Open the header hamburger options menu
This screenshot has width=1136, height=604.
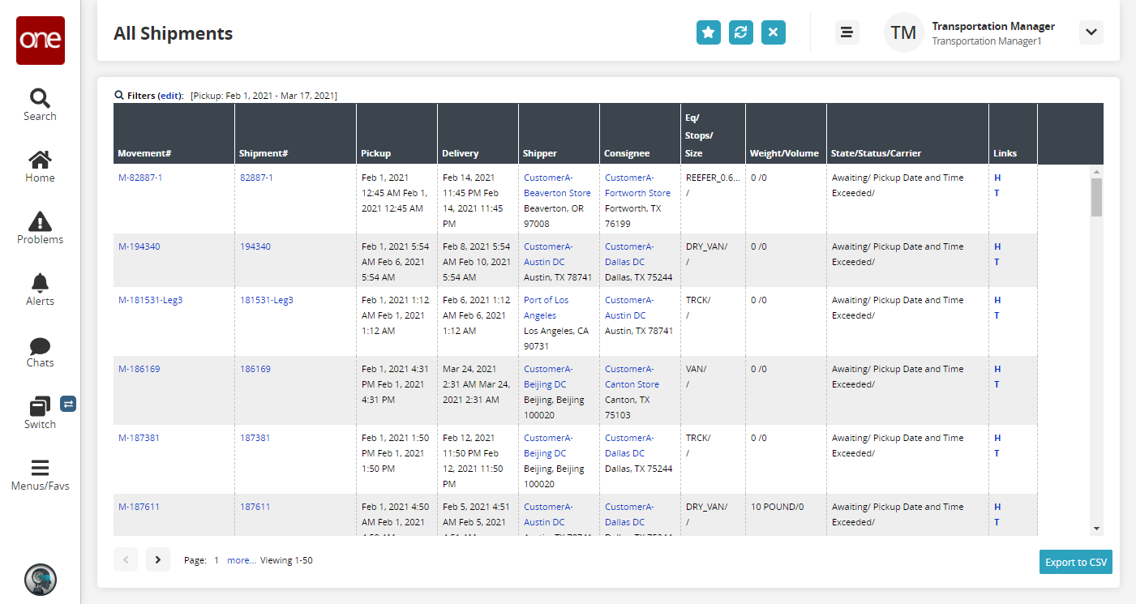pyautogui.click(x=847, y=32)
